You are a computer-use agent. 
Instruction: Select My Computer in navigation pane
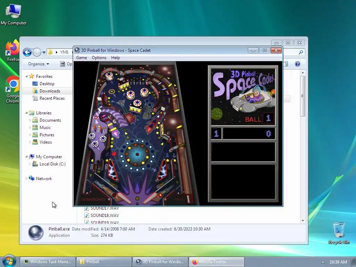coord(49,157)
